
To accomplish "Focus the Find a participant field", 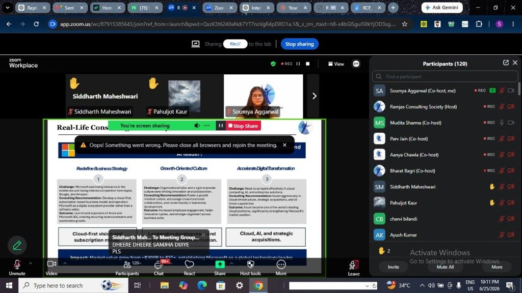I will point(445,76).
